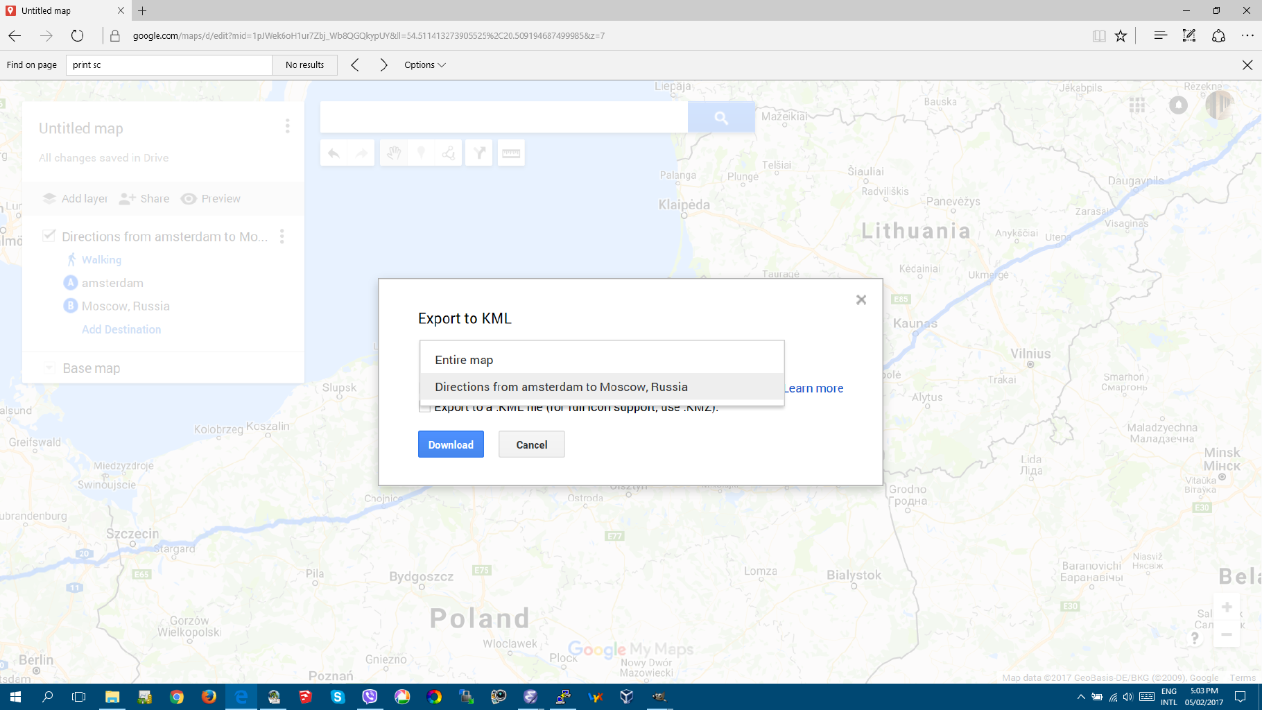
Task: Go to next find-on-page result
Action: point(383,65)
